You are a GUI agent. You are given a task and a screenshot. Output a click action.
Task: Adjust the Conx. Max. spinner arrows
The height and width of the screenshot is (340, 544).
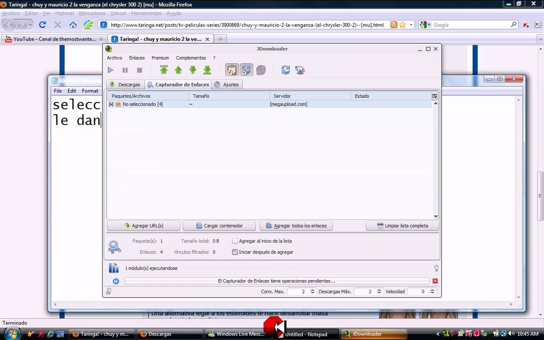pyautogui.click(x=313, y=291)
